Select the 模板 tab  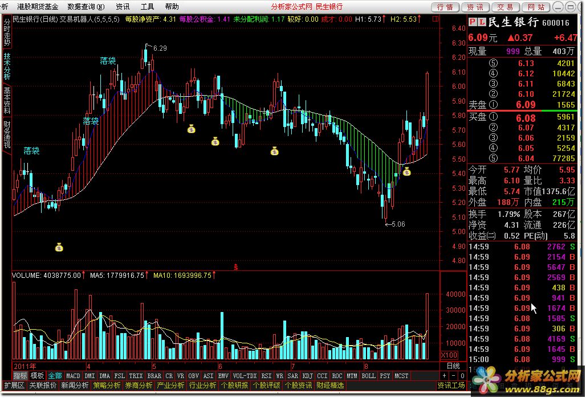37,376
